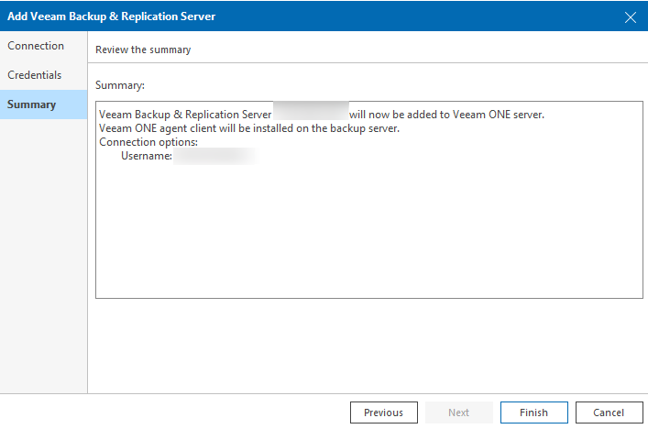Image resolution: width=648 pixels, height=429 pixels.
Task: Cancel the wizard
Action: (x=609, y=412)
